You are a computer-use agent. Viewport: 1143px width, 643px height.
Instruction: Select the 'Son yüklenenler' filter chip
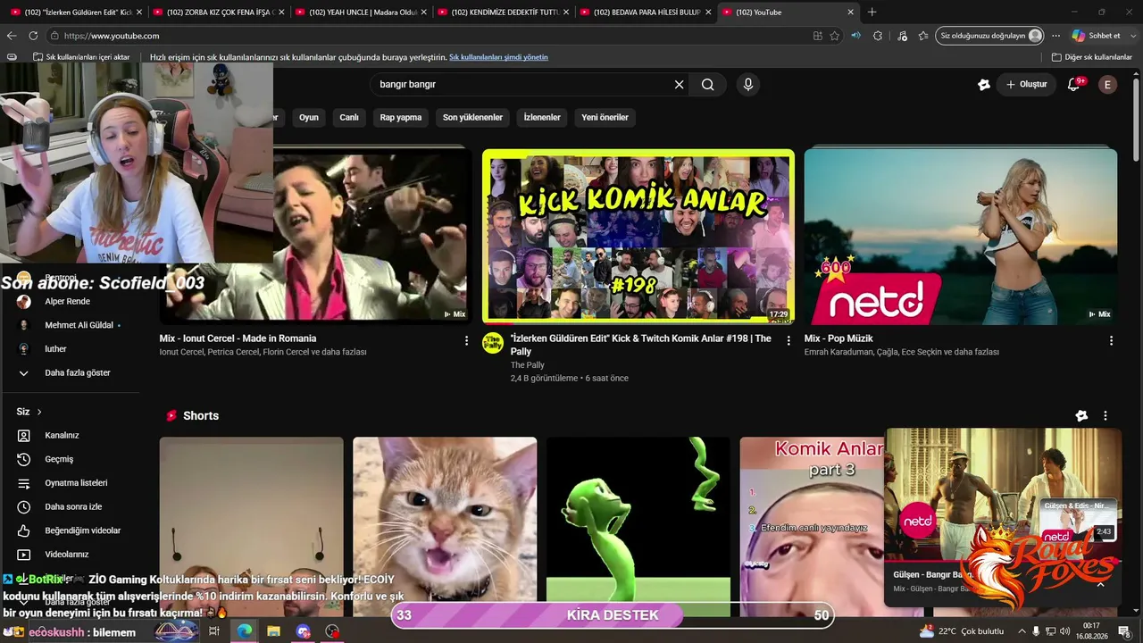pyautogui.click(x=472, y=117)
